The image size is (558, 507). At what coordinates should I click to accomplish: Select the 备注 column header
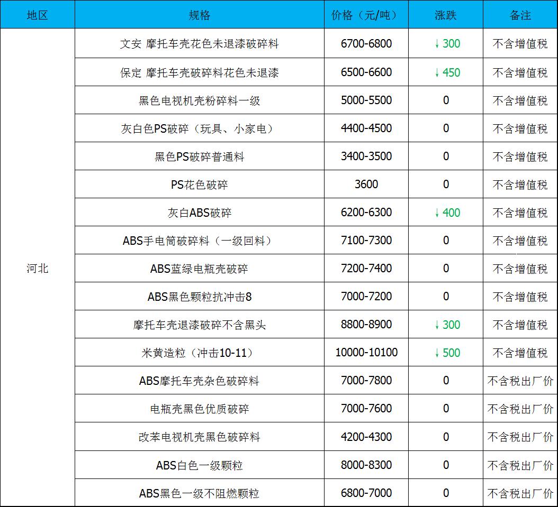point(520,15)
